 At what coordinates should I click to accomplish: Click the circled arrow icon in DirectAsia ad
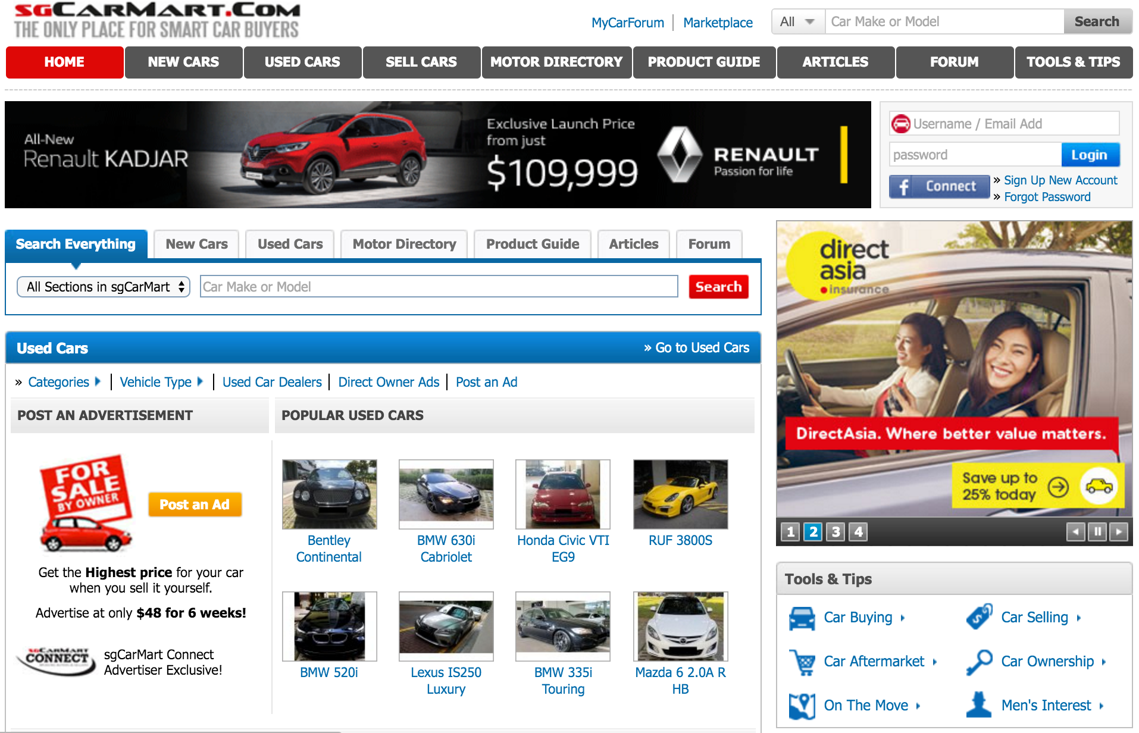click(x=1058, y=487)
